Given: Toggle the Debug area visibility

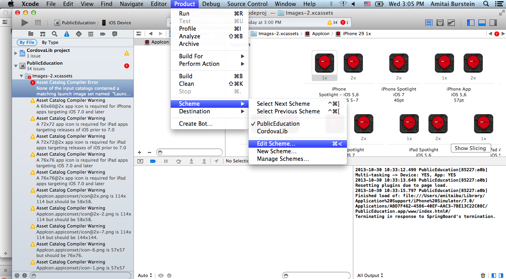Looking at the screenshot, I should click(482, 23).
